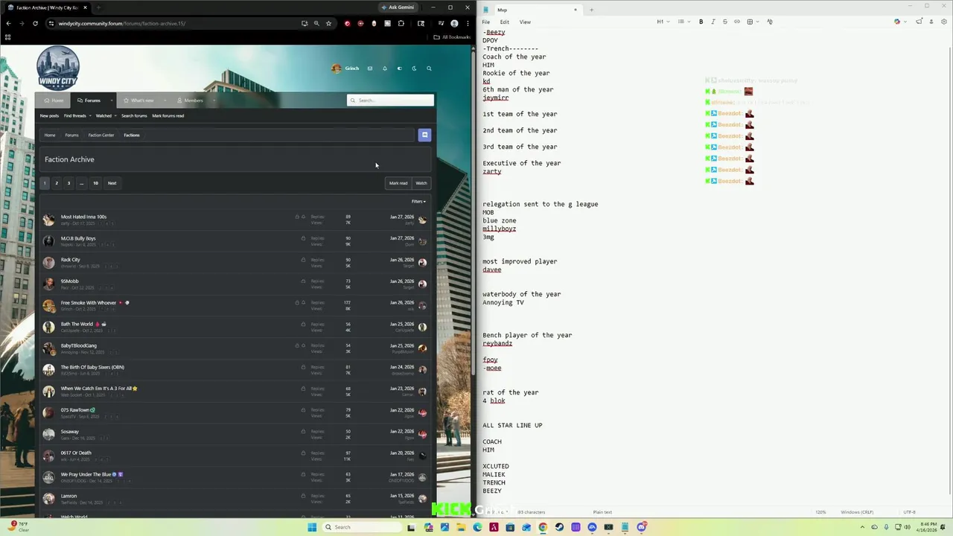
Task: Expand the Members nav dropdown arrow
Action: coord(214,100)
